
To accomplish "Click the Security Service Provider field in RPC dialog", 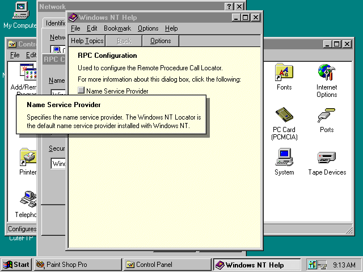I will [x=58, y=164].
